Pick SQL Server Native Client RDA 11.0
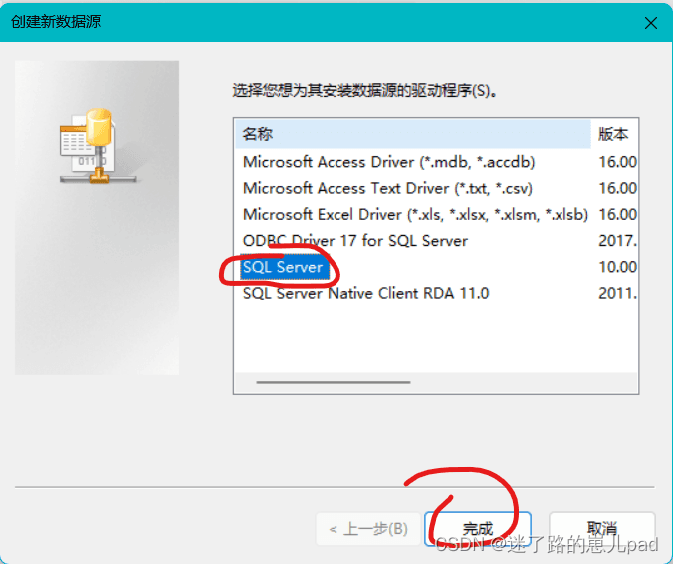The height and width of the screenshot is (564, 673). coord(365,293)
